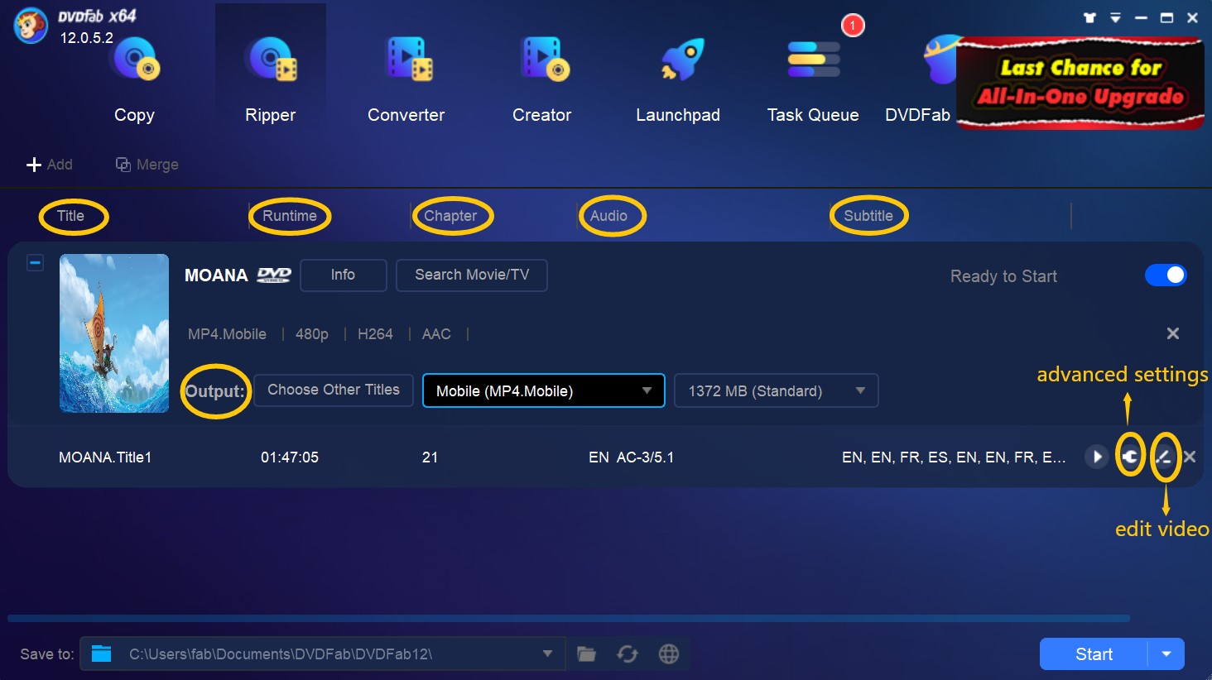The image size is (1212, 680).
Task: Collapse the MOANA task with minus box
Action: click(35, 263)
